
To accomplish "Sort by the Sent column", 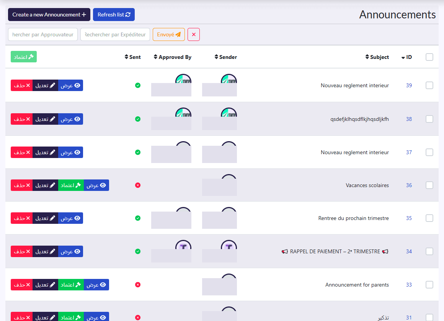I will point(132,57).
